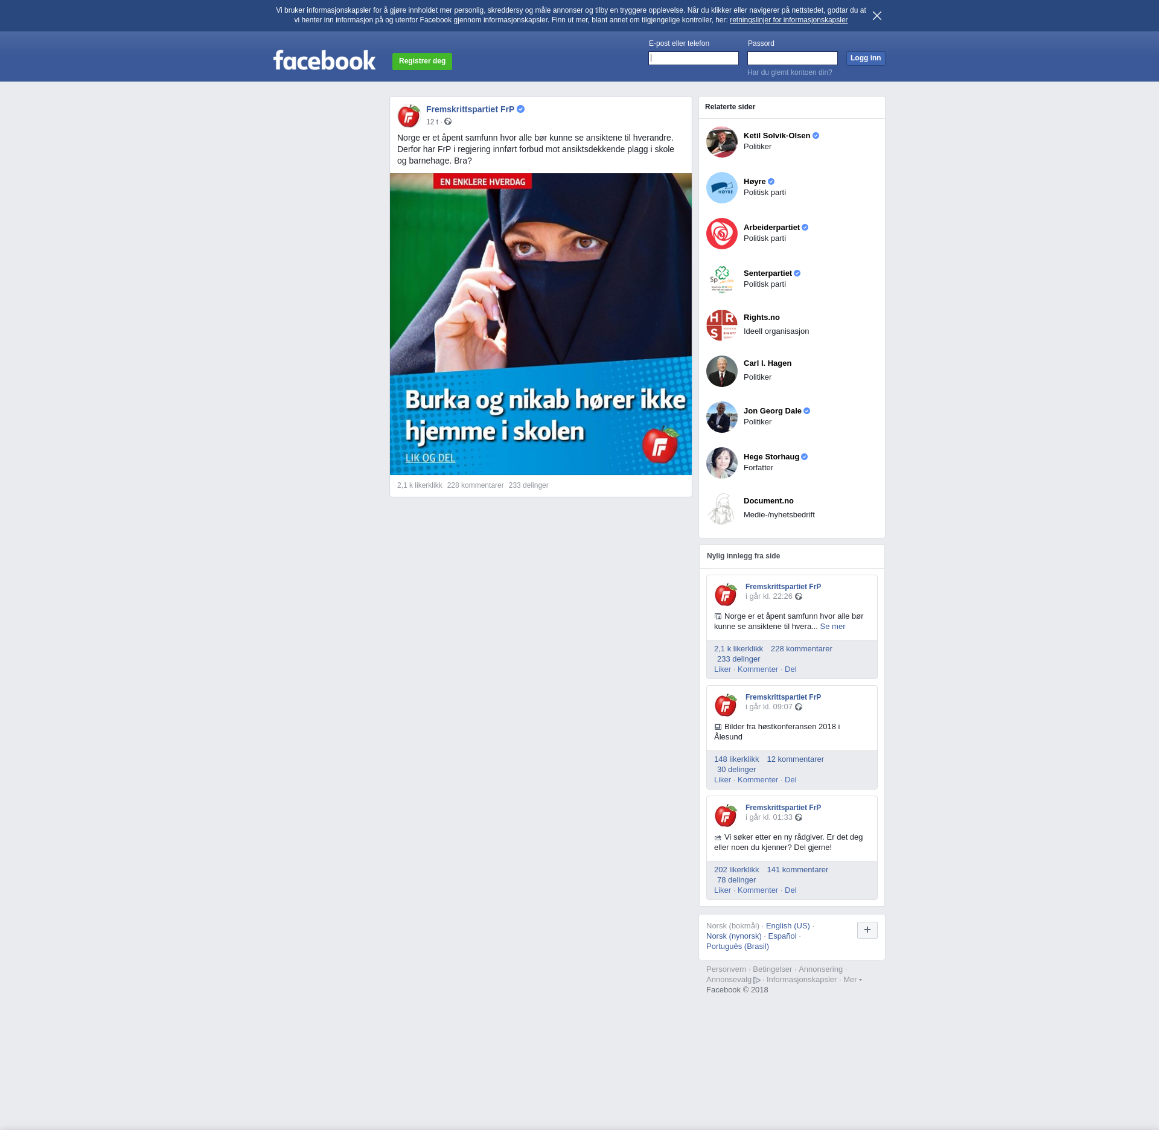Click the Document.no sketch logo
The width and height of the screenshot is (1159, 1130).
722,509
